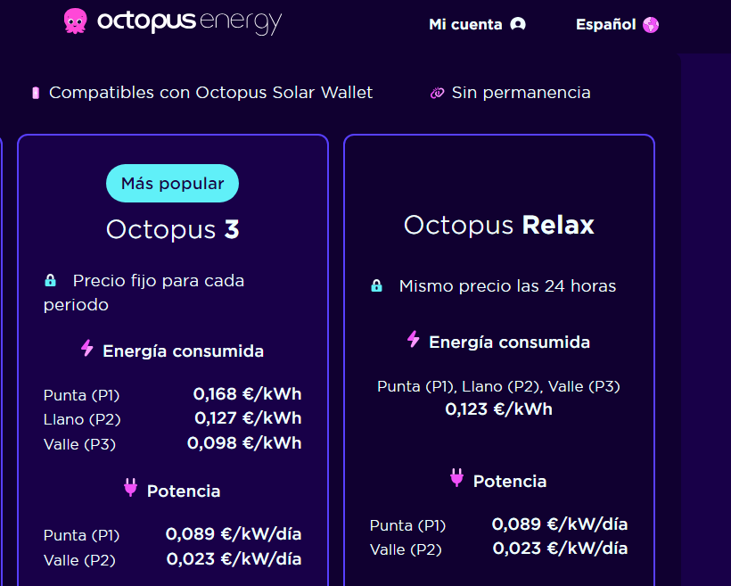Image resolution: width=731 pixels, height=586 pixels.
Task: Click the 0,168 €/kWh Punta price
Action: click(x=247, y=394)
